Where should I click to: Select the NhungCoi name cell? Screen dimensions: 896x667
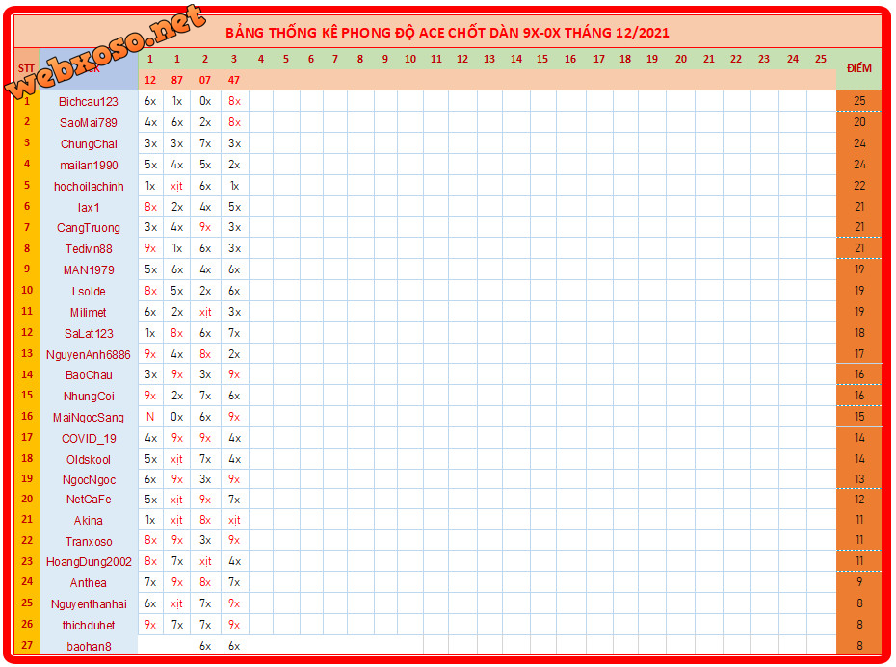(89, 397)
